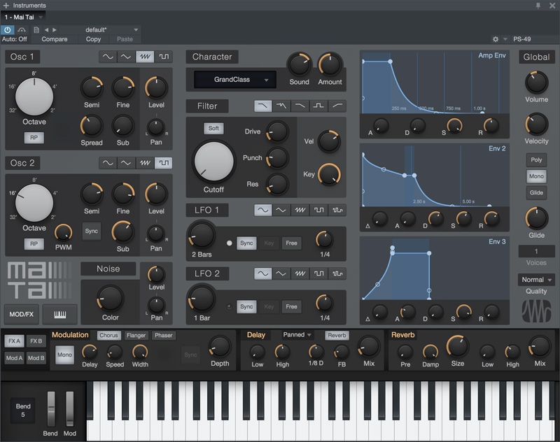This screenshot has height=442, width=560.
Task: Click the Voices number field
Action: tap(536, 251)
